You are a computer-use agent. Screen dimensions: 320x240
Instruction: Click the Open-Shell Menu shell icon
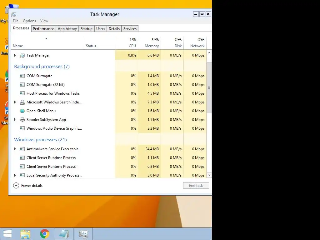point(22,111)
